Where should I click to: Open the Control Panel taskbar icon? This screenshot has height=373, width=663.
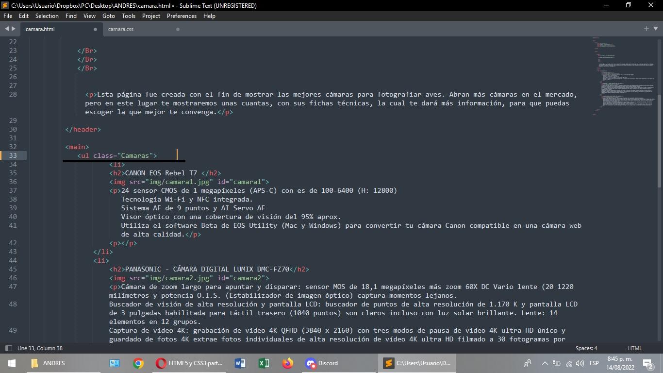point(115,363)
